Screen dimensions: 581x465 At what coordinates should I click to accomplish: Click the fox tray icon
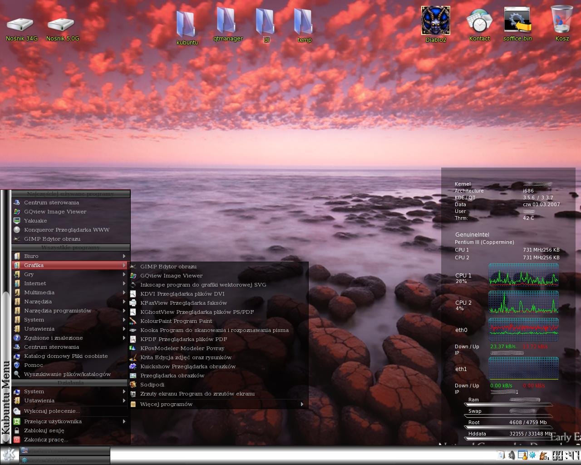tap(544, 455)
